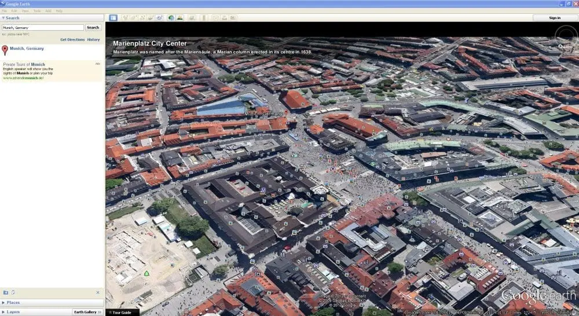Image resolution: width=579 pixels, height=316 pixels.
Task: Click the green triangle marker on the map
Action: tap(146, 274)
